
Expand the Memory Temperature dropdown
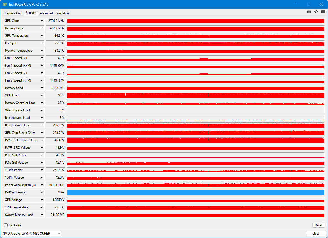point(24,51)
